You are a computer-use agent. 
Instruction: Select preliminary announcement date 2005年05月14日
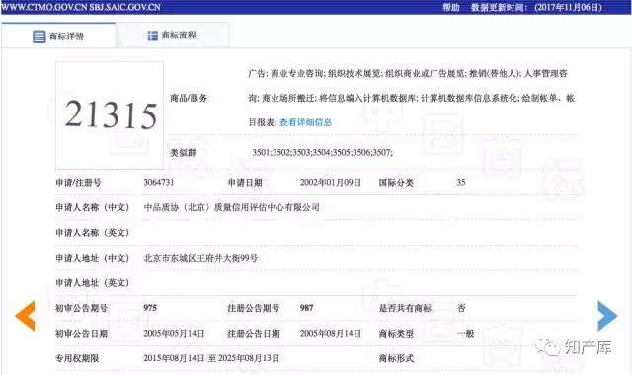(174, 334)
